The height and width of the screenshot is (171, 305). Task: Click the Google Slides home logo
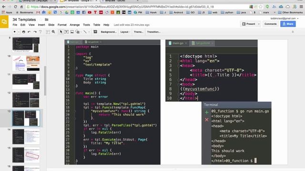[x=4, y=22]
